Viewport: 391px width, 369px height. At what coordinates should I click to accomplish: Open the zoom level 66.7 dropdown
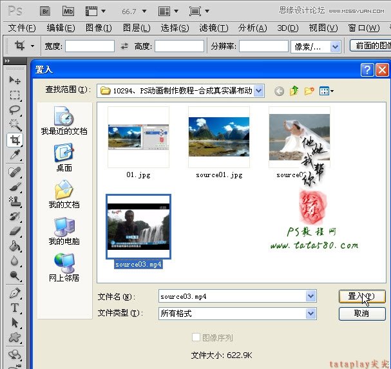pos(144,11)
